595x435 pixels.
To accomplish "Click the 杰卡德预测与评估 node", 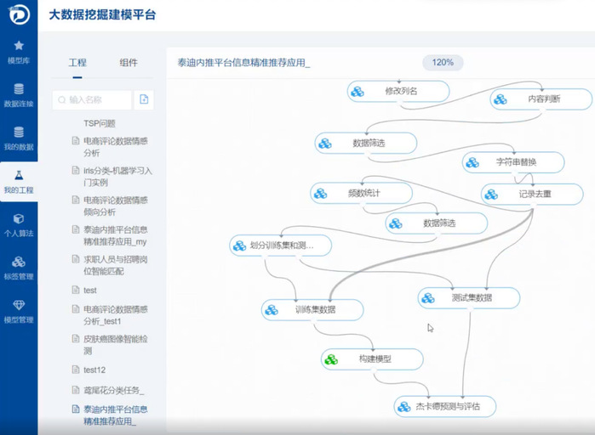I will coord(445,406).
